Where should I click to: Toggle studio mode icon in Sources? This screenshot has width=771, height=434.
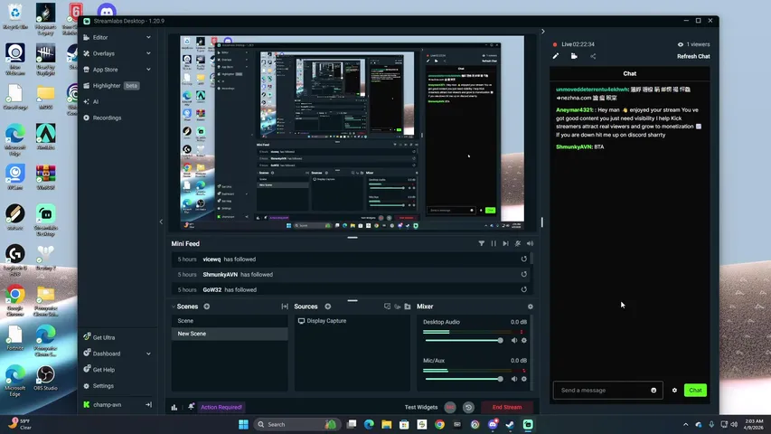click(387, 307)
